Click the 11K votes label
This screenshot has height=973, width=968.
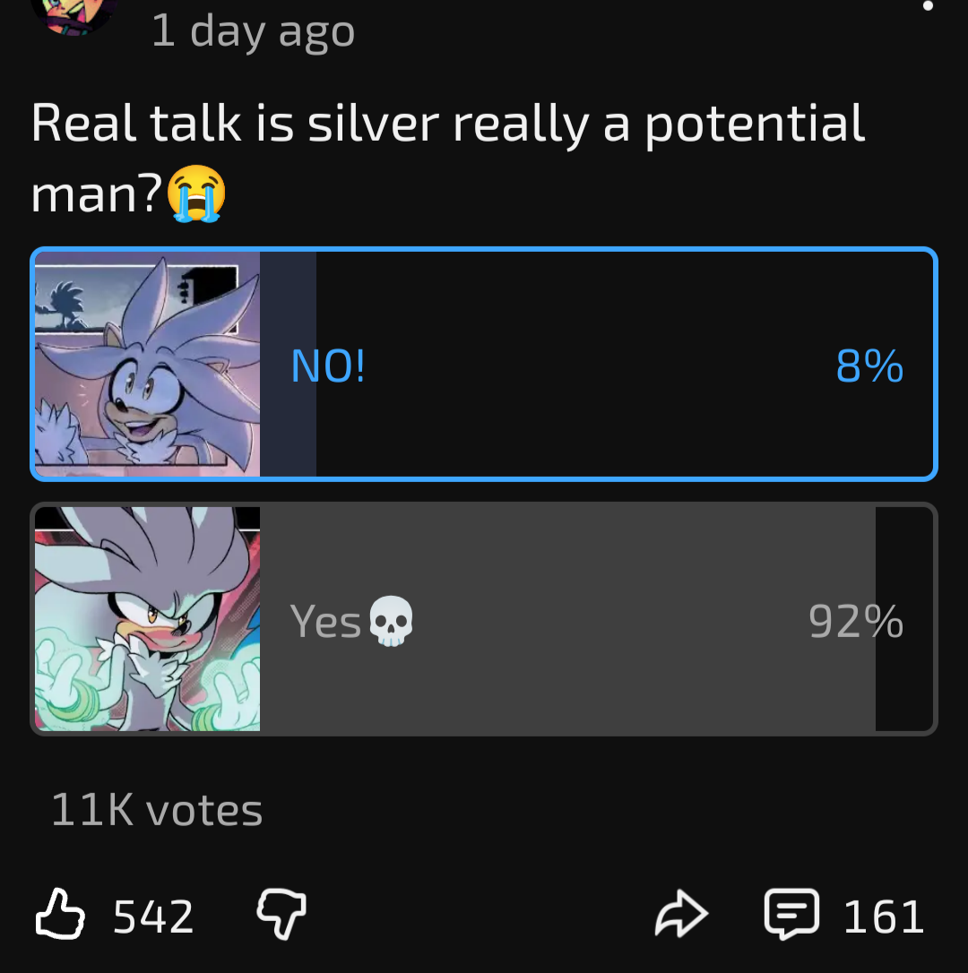tap(157, 810)
